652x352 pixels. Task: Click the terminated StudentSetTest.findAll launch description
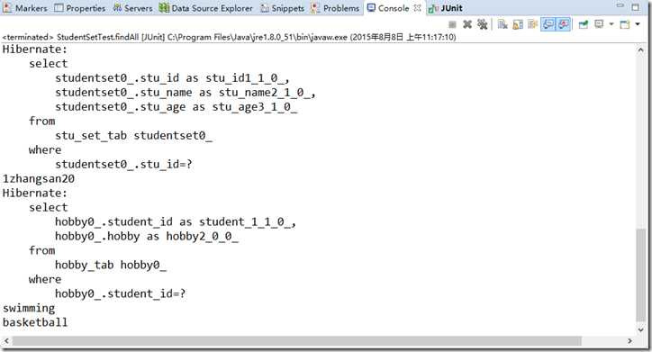coord(229,37)
